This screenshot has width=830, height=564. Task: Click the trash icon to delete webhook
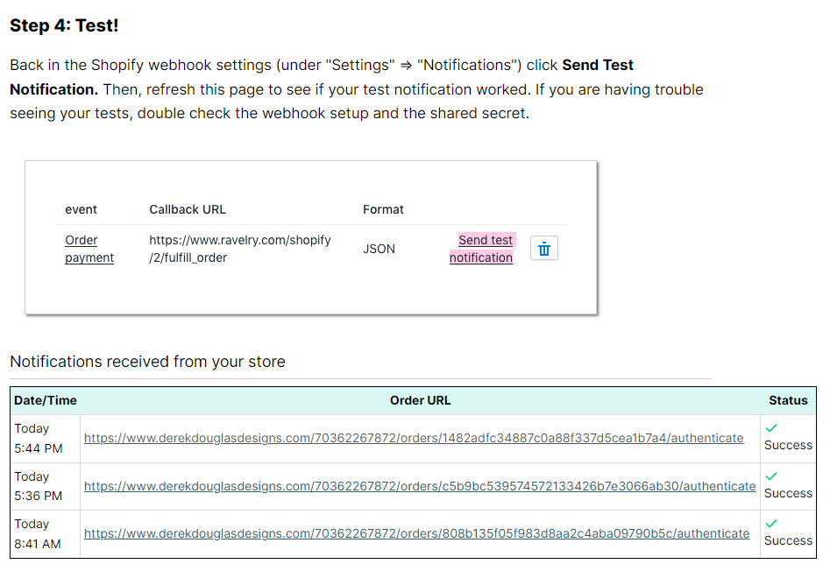point(544,249)
